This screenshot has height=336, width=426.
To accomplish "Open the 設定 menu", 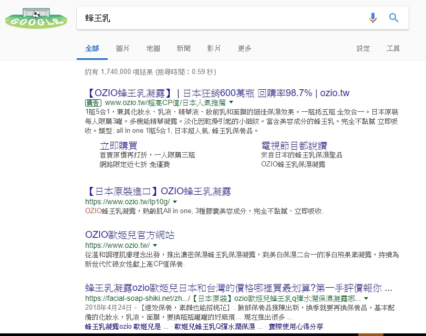I will [363, 48].
